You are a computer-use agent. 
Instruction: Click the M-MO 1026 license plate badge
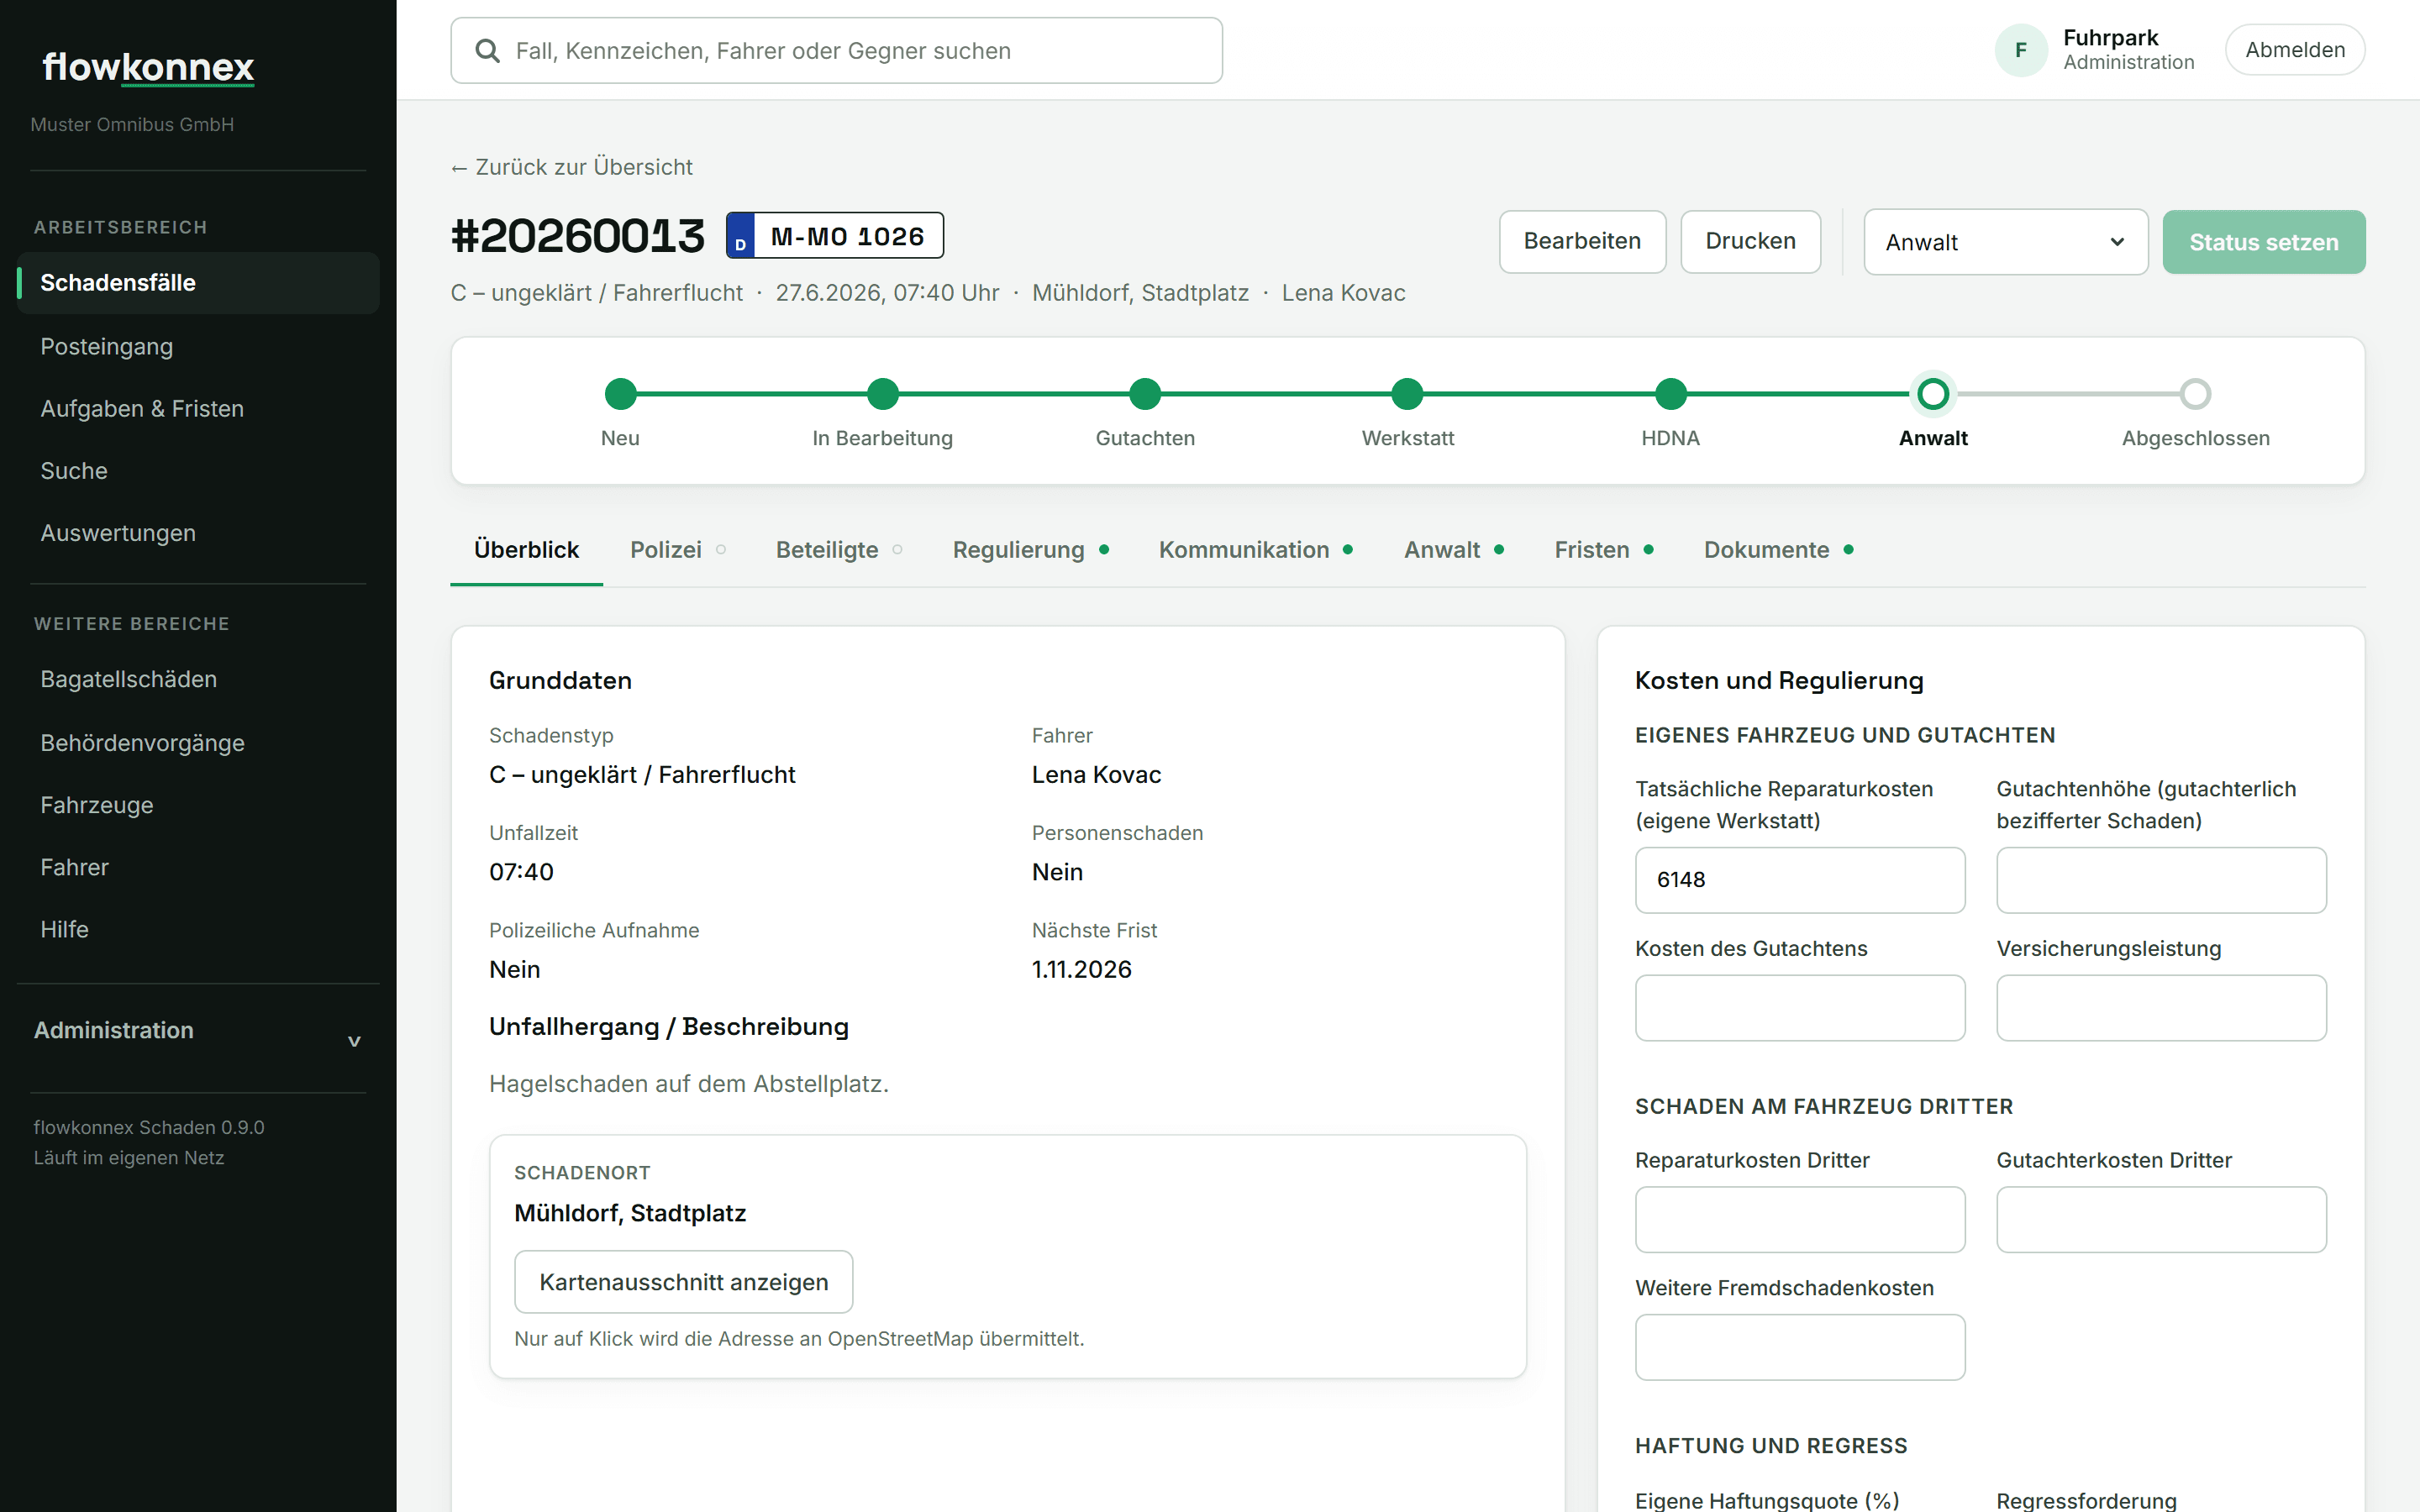[x=834, y=236]
